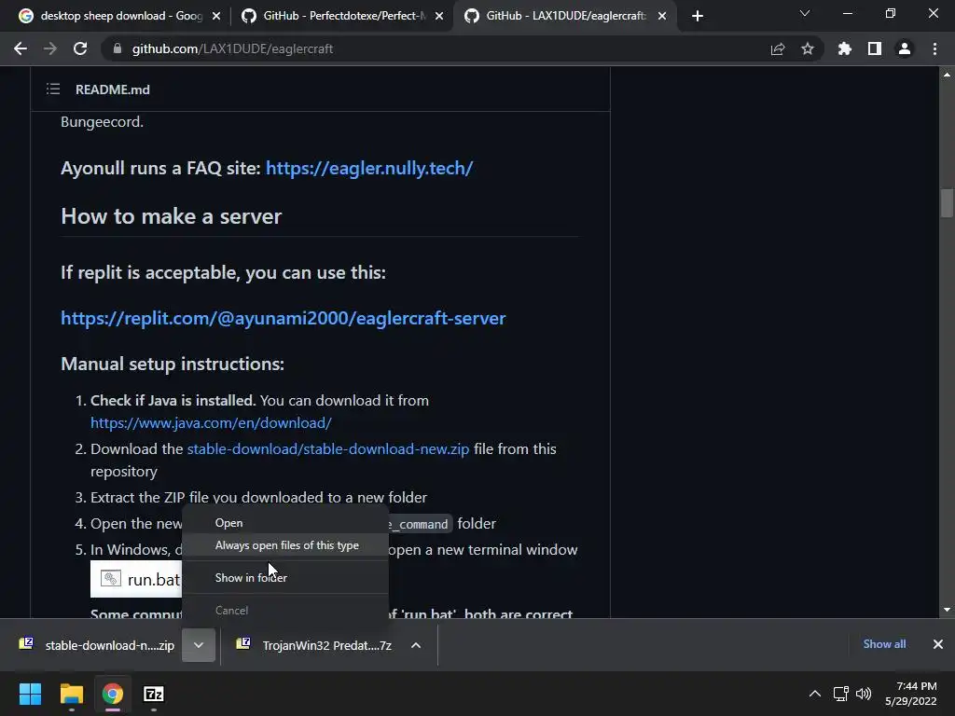955x716 pixels.
Task: Open the stable-download zip download item
Action: pos(97,645)
